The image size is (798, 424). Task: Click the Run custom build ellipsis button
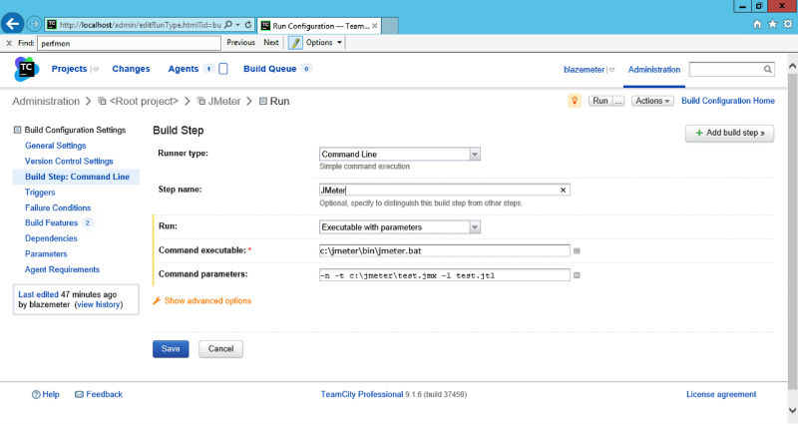(x=617, y=101)
